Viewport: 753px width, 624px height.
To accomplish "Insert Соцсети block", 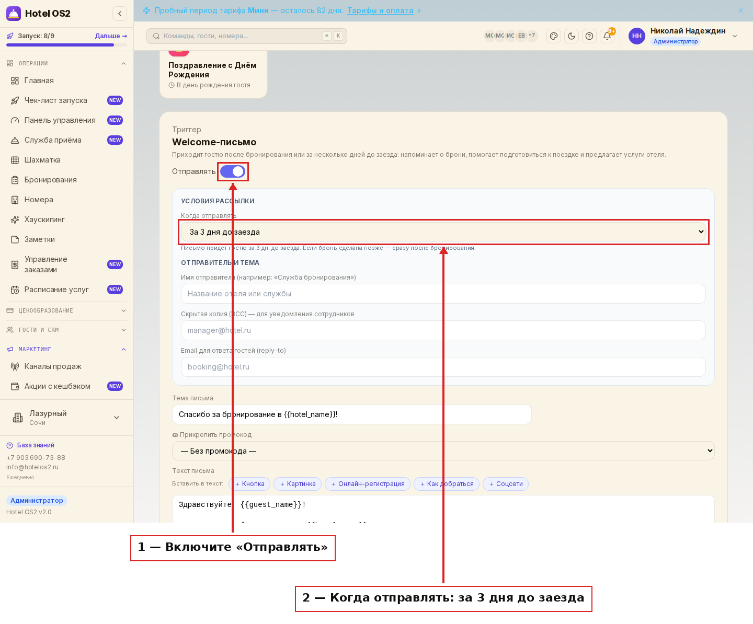I will (x=506, y=484).
